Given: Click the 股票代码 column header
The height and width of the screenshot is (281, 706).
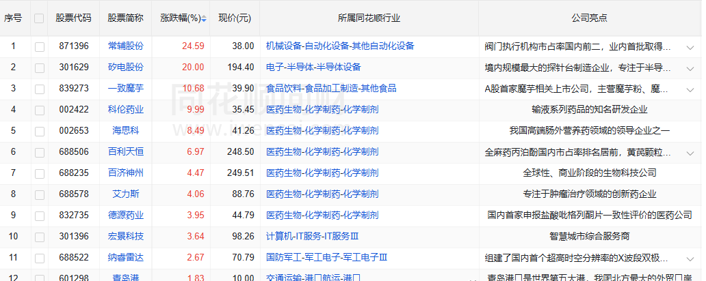Looking at the screenshot, I should coord(73,18).
